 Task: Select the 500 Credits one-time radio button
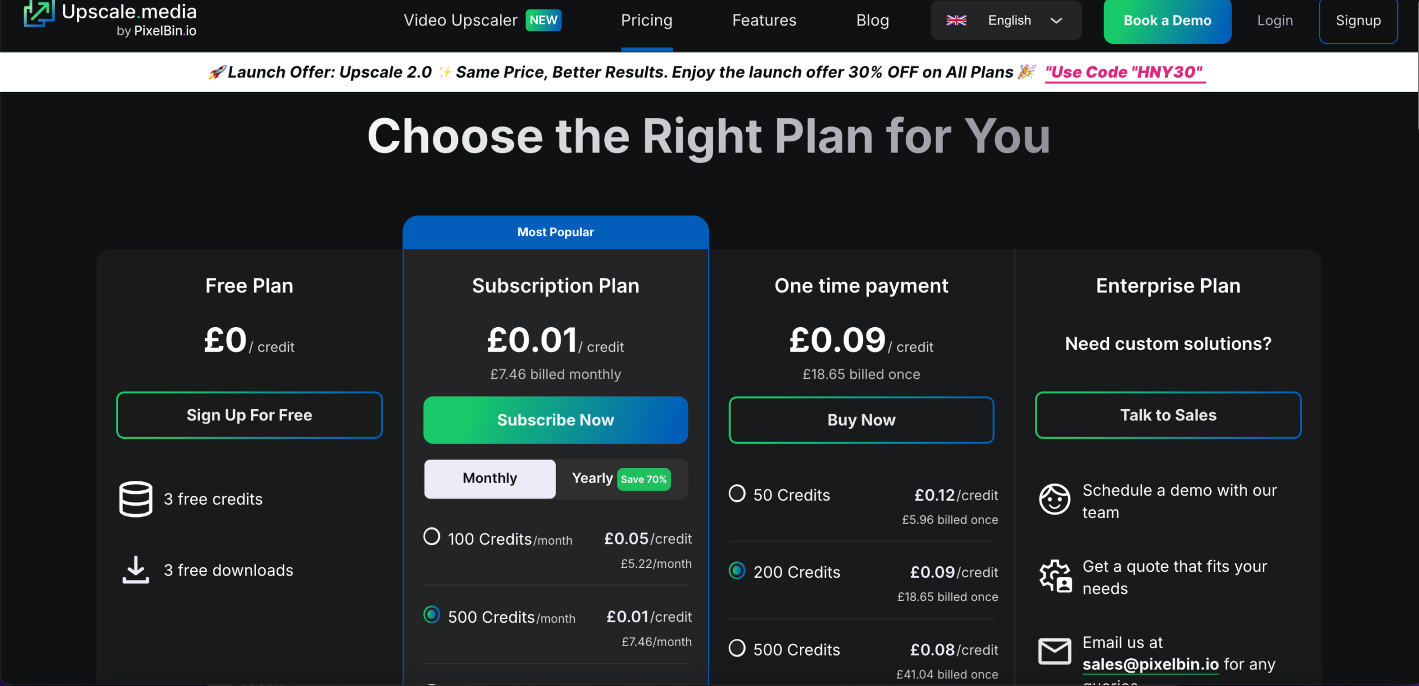pos(737,648)
